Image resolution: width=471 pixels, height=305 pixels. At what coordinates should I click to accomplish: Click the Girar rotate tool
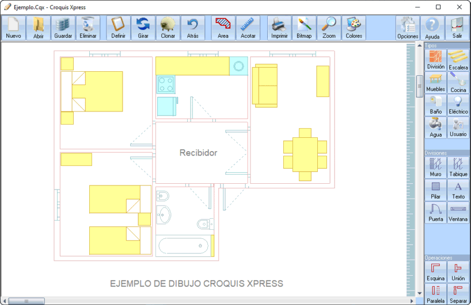click(143, 28)
